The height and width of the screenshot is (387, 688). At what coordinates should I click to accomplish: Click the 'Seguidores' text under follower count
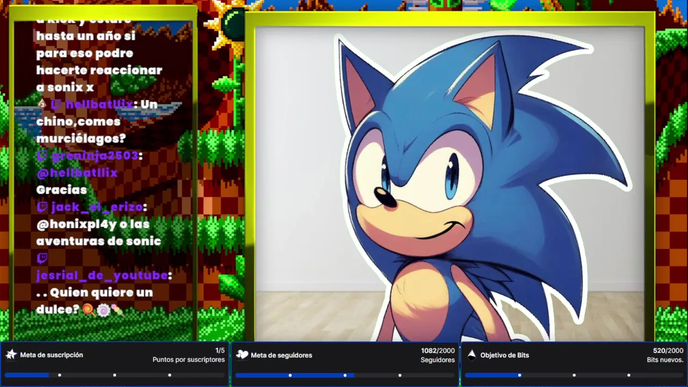click(438, 360)
